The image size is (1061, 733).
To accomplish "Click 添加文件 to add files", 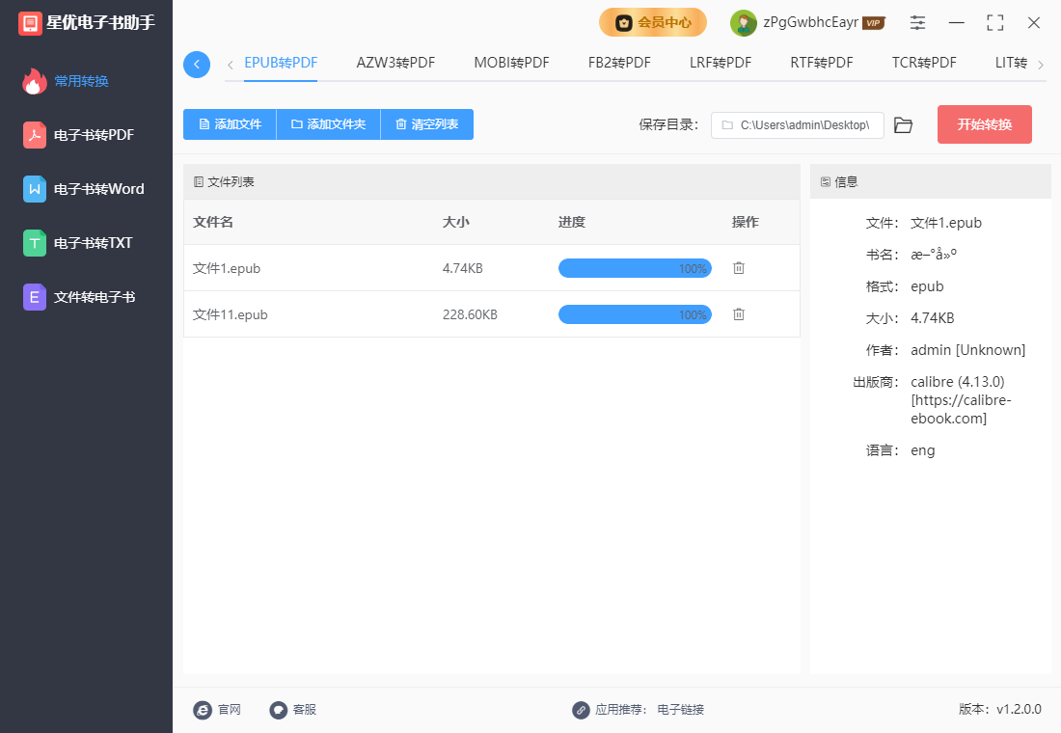I will 230,124.
